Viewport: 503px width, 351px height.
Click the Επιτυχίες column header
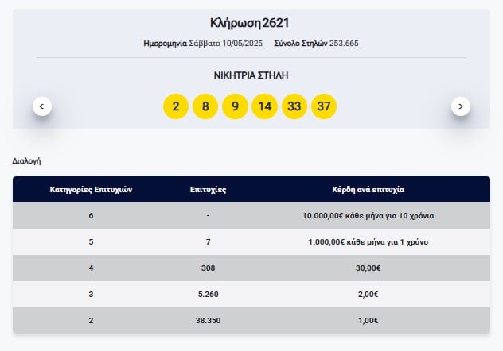tap(209, 190)
